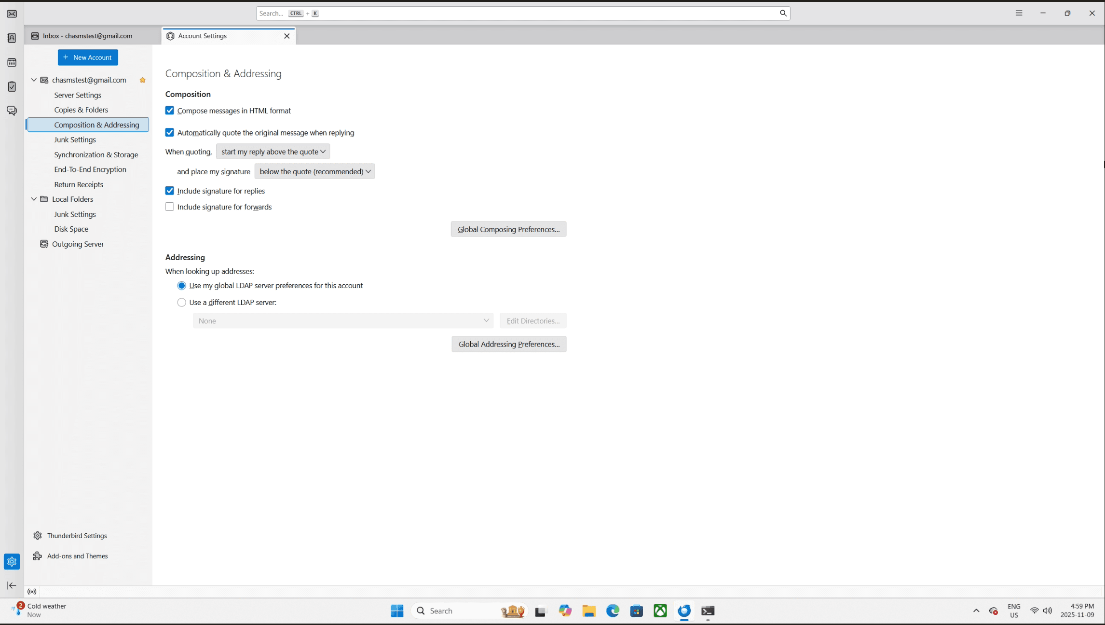Open the signature placement dropdown
The height and width of the screenshot is (625, 1105).
point(314,172)
